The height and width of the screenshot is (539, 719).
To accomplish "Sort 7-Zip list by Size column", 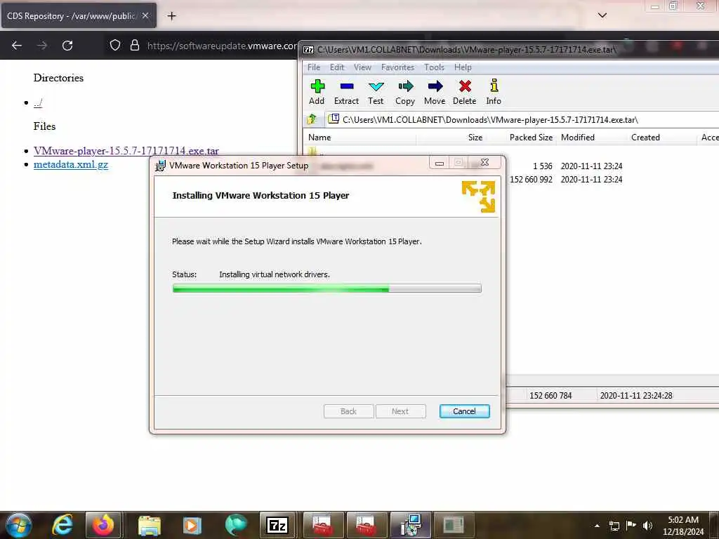I will point(450,138).
